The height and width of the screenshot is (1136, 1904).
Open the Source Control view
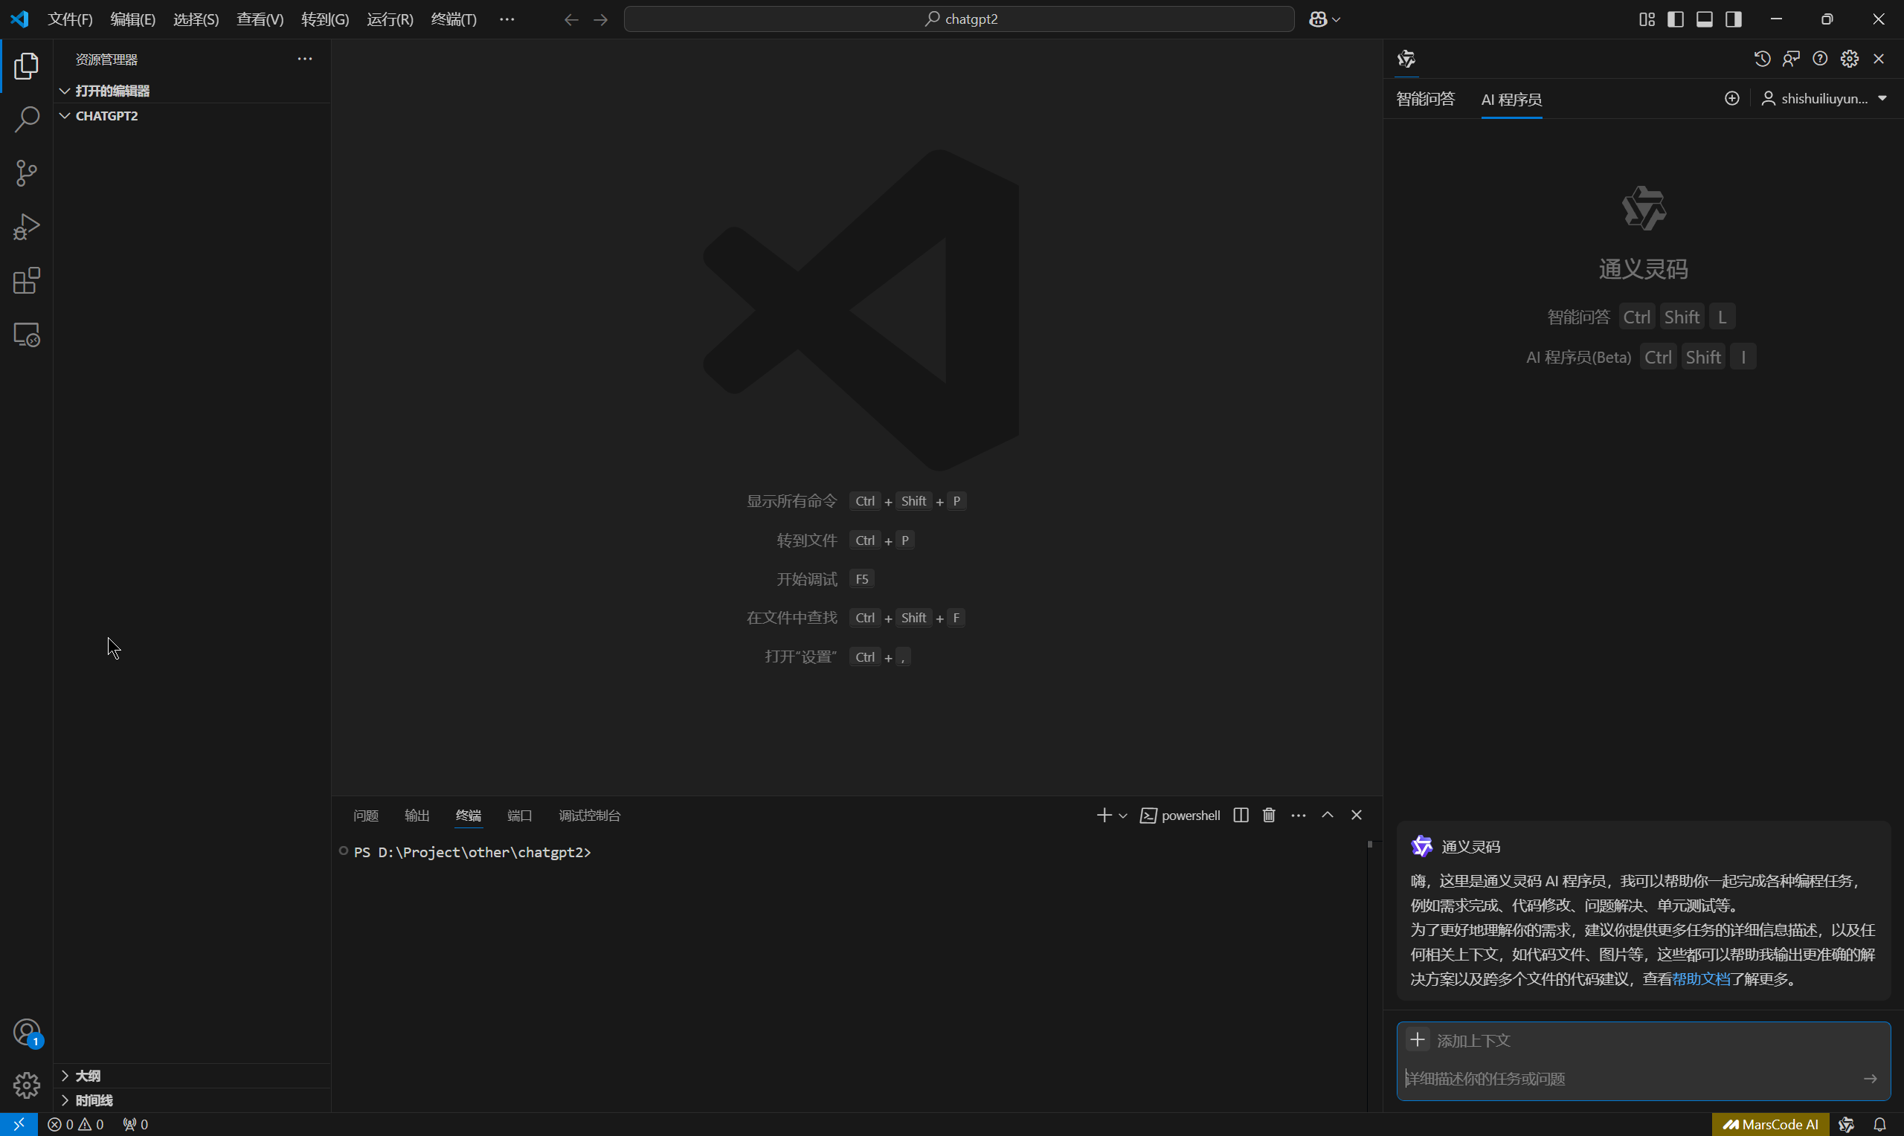click(27, 173)
